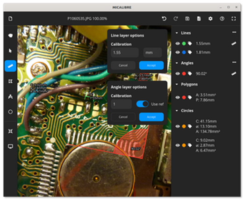Change blue color of 1.81mm line
Image resolution: width=245 pixels, height=201 pixels.
pyautogui.click(x=184, y=52)
